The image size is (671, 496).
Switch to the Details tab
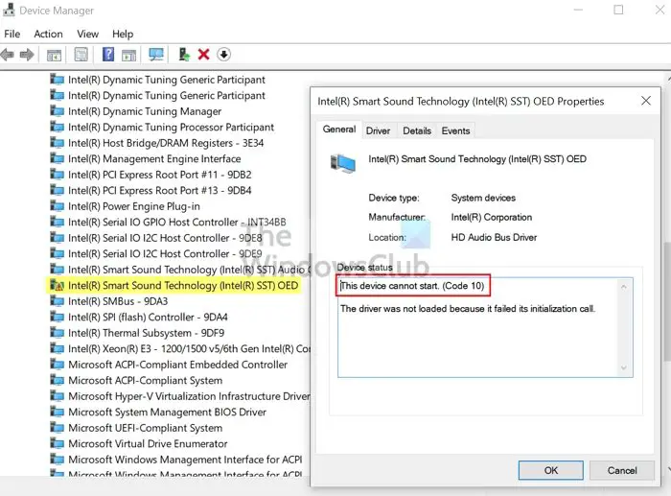point(417,130)
